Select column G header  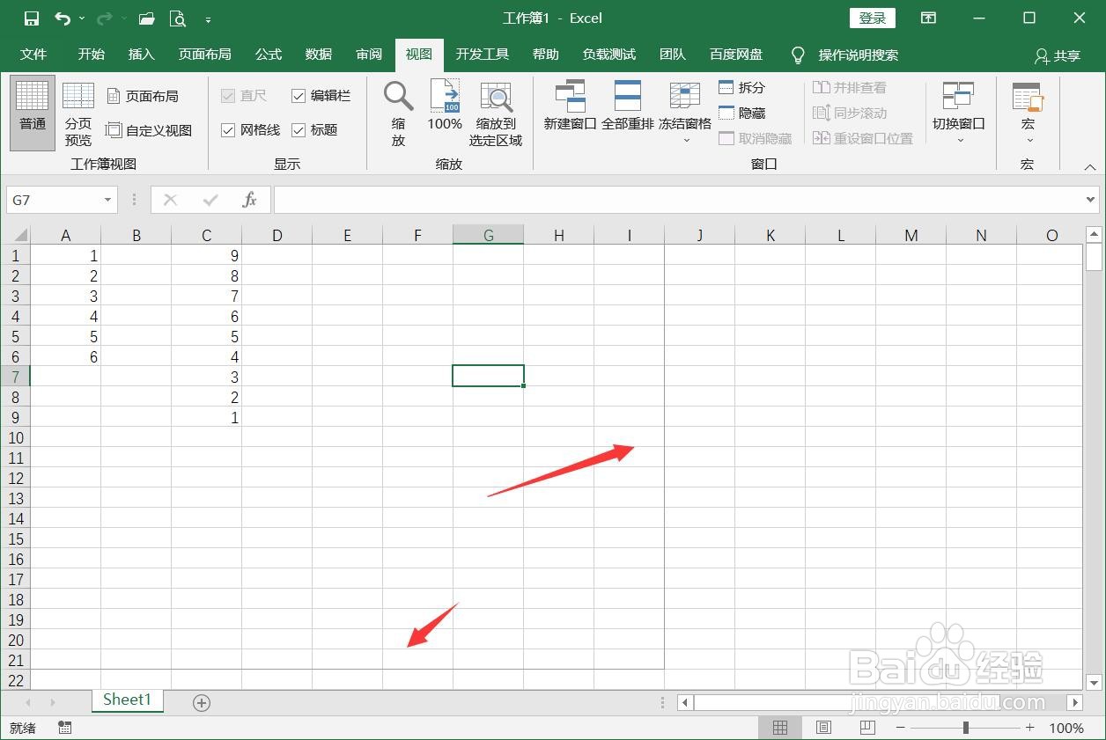488,235
